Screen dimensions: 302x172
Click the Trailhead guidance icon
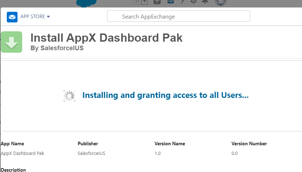[x=170, y=2]
